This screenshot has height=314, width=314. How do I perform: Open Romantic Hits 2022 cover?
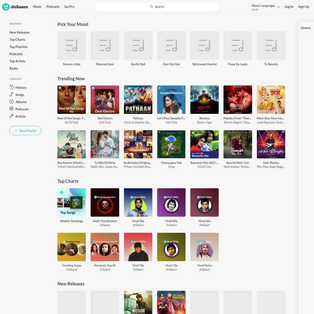205,144
